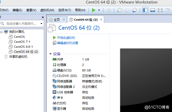Click the search magnifier icon
Image resolution: width=172 pixels, height=112 pixels.
pos(2,24)
